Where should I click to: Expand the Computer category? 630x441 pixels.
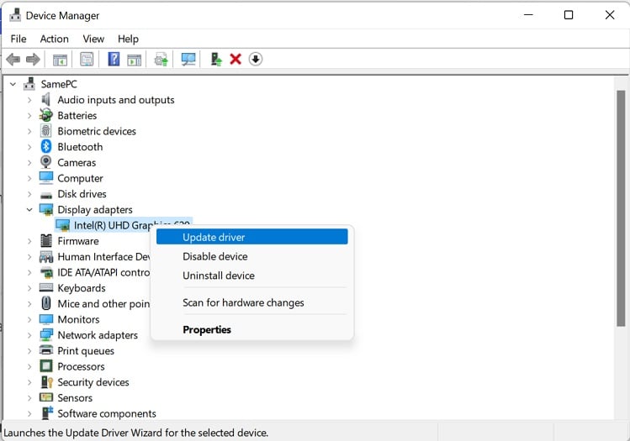(x=29, y=178)
